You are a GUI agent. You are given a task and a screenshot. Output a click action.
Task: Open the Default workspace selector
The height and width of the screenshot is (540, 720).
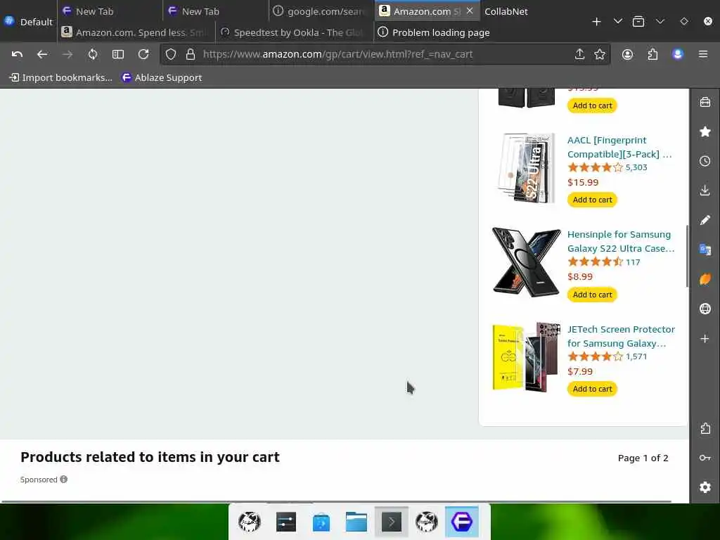(28, 22)
